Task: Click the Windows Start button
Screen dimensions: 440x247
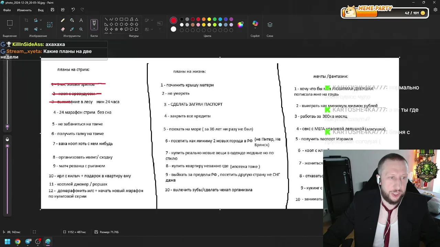Action: point(7,242)
